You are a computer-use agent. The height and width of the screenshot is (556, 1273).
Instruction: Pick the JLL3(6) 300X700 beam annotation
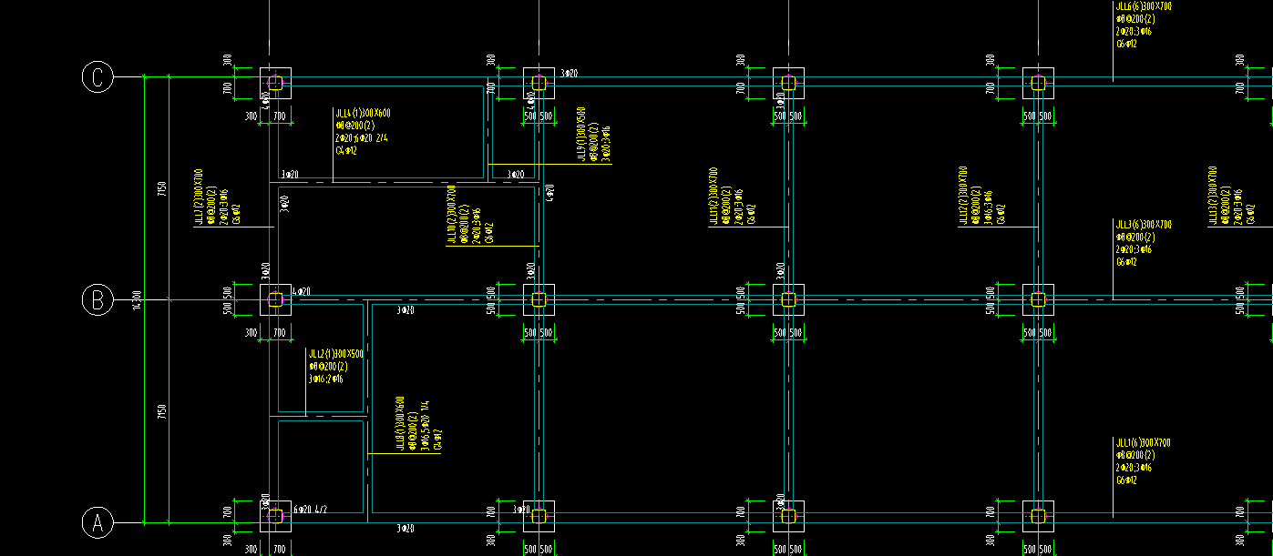pyautogui.click(x=1144, y=243)
